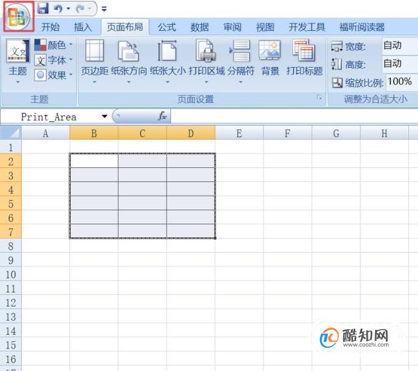The width and height of the screenshot is (418, 371).
Task: Select row 12 header
Action: 10,302
